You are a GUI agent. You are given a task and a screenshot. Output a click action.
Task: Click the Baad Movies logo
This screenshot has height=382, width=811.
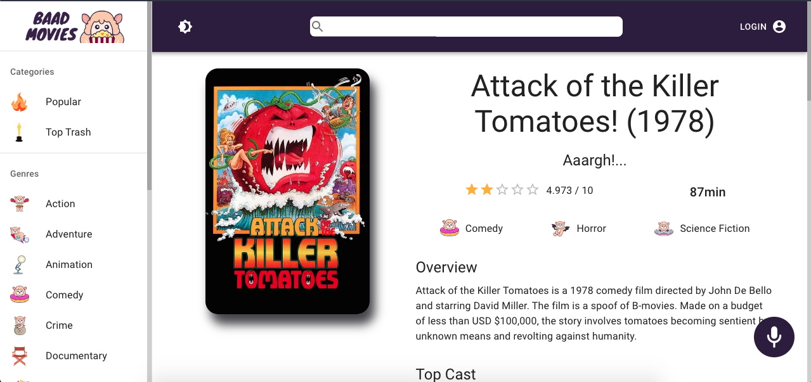75,27
